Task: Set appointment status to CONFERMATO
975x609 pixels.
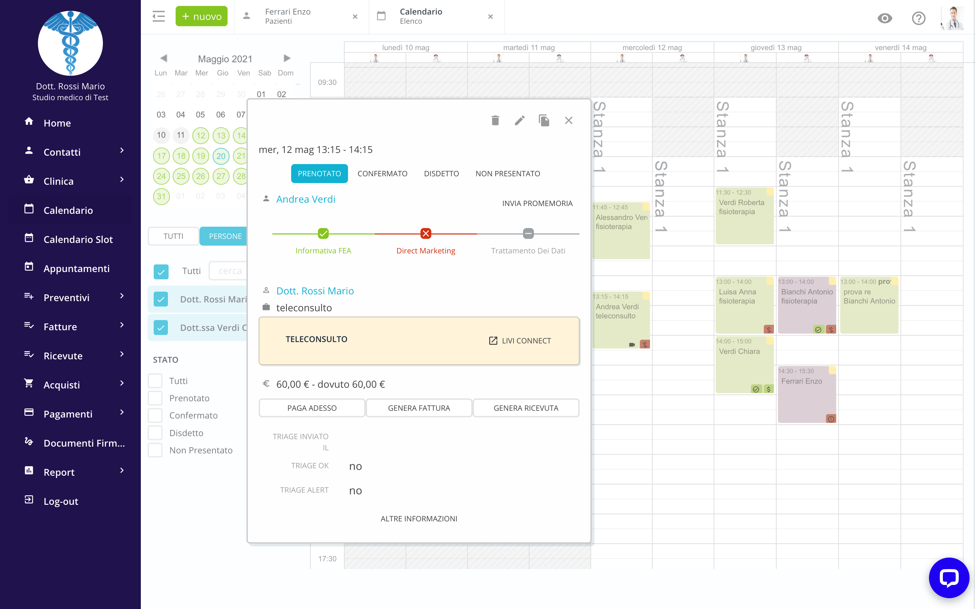Action: coord(382,174)
